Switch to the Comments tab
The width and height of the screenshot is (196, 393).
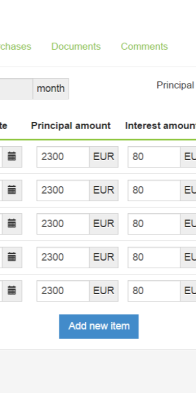click(x=144, y=47)
